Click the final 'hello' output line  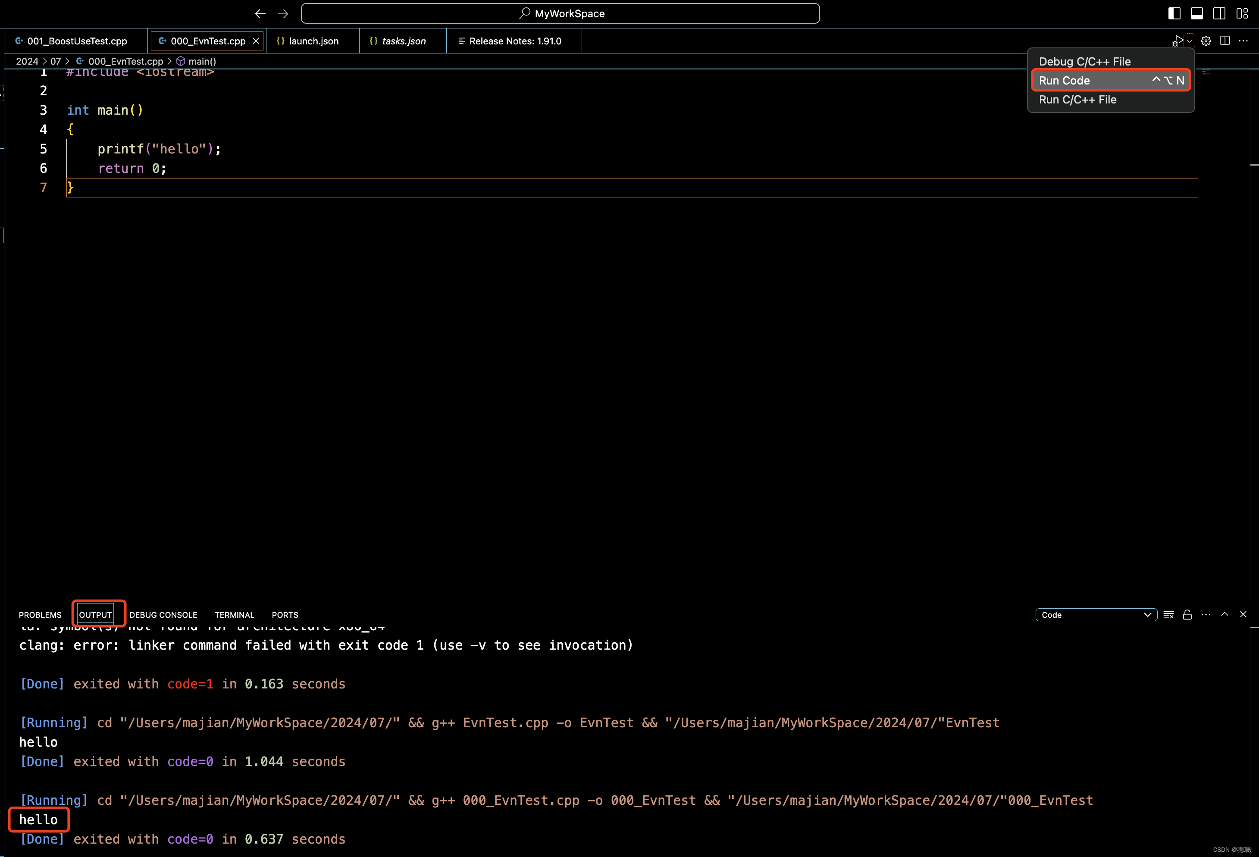pyautogui.click(x=38, y=819)
